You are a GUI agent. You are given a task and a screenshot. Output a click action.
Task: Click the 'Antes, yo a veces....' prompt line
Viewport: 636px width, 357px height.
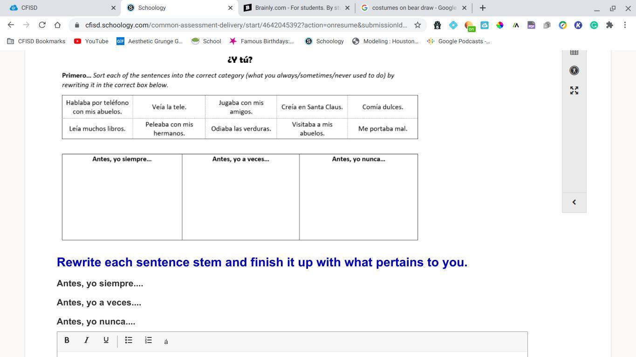(99, 303)
